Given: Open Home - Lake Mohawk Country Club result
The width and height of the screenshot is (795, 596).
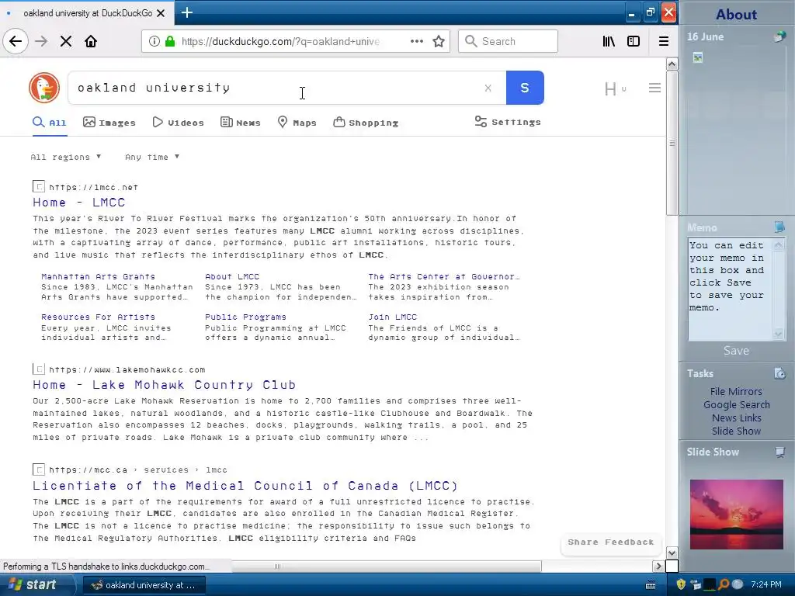Looking at the screenshot, I should pos(165,385).
